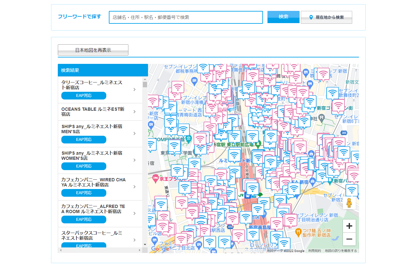Click the route 305 road badge
This screenshot has width=419, height=267.
(x=344, y=133)
